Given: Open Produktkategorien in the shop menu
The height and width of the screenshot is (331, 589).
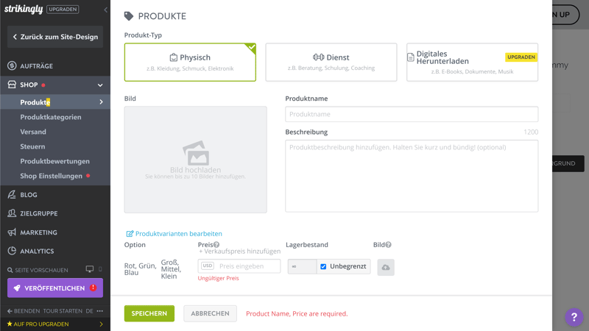Looking at the screenshot, I should coord(51,117).
